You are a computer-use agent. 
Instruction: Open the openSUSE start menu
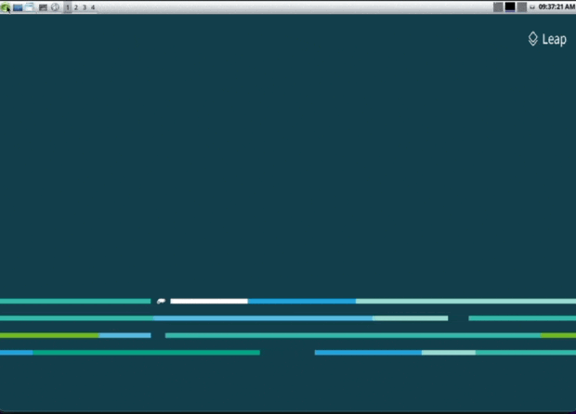[6, 6]
